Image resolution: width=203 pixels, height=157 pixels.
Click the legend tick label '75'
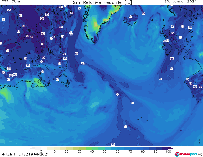130,151
